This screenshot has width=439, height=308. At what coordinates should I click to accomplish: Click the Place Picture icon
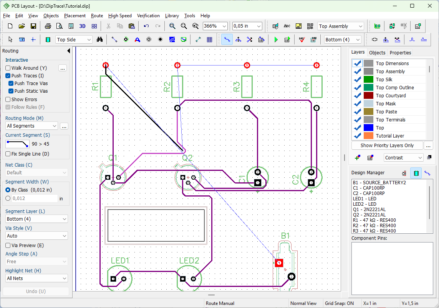click(298, 26)
